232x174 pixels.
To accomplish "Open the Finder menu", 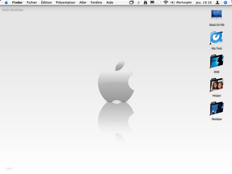I will pos(17,3).
